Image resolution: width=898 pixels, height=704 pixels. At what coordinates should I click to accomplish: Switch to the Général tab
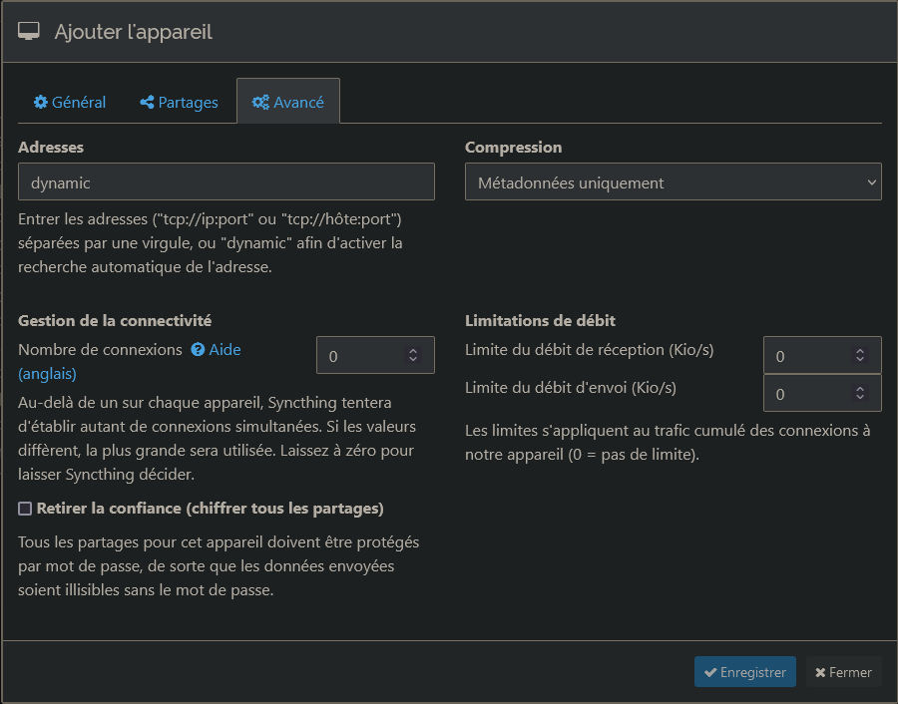pos(70,103)
